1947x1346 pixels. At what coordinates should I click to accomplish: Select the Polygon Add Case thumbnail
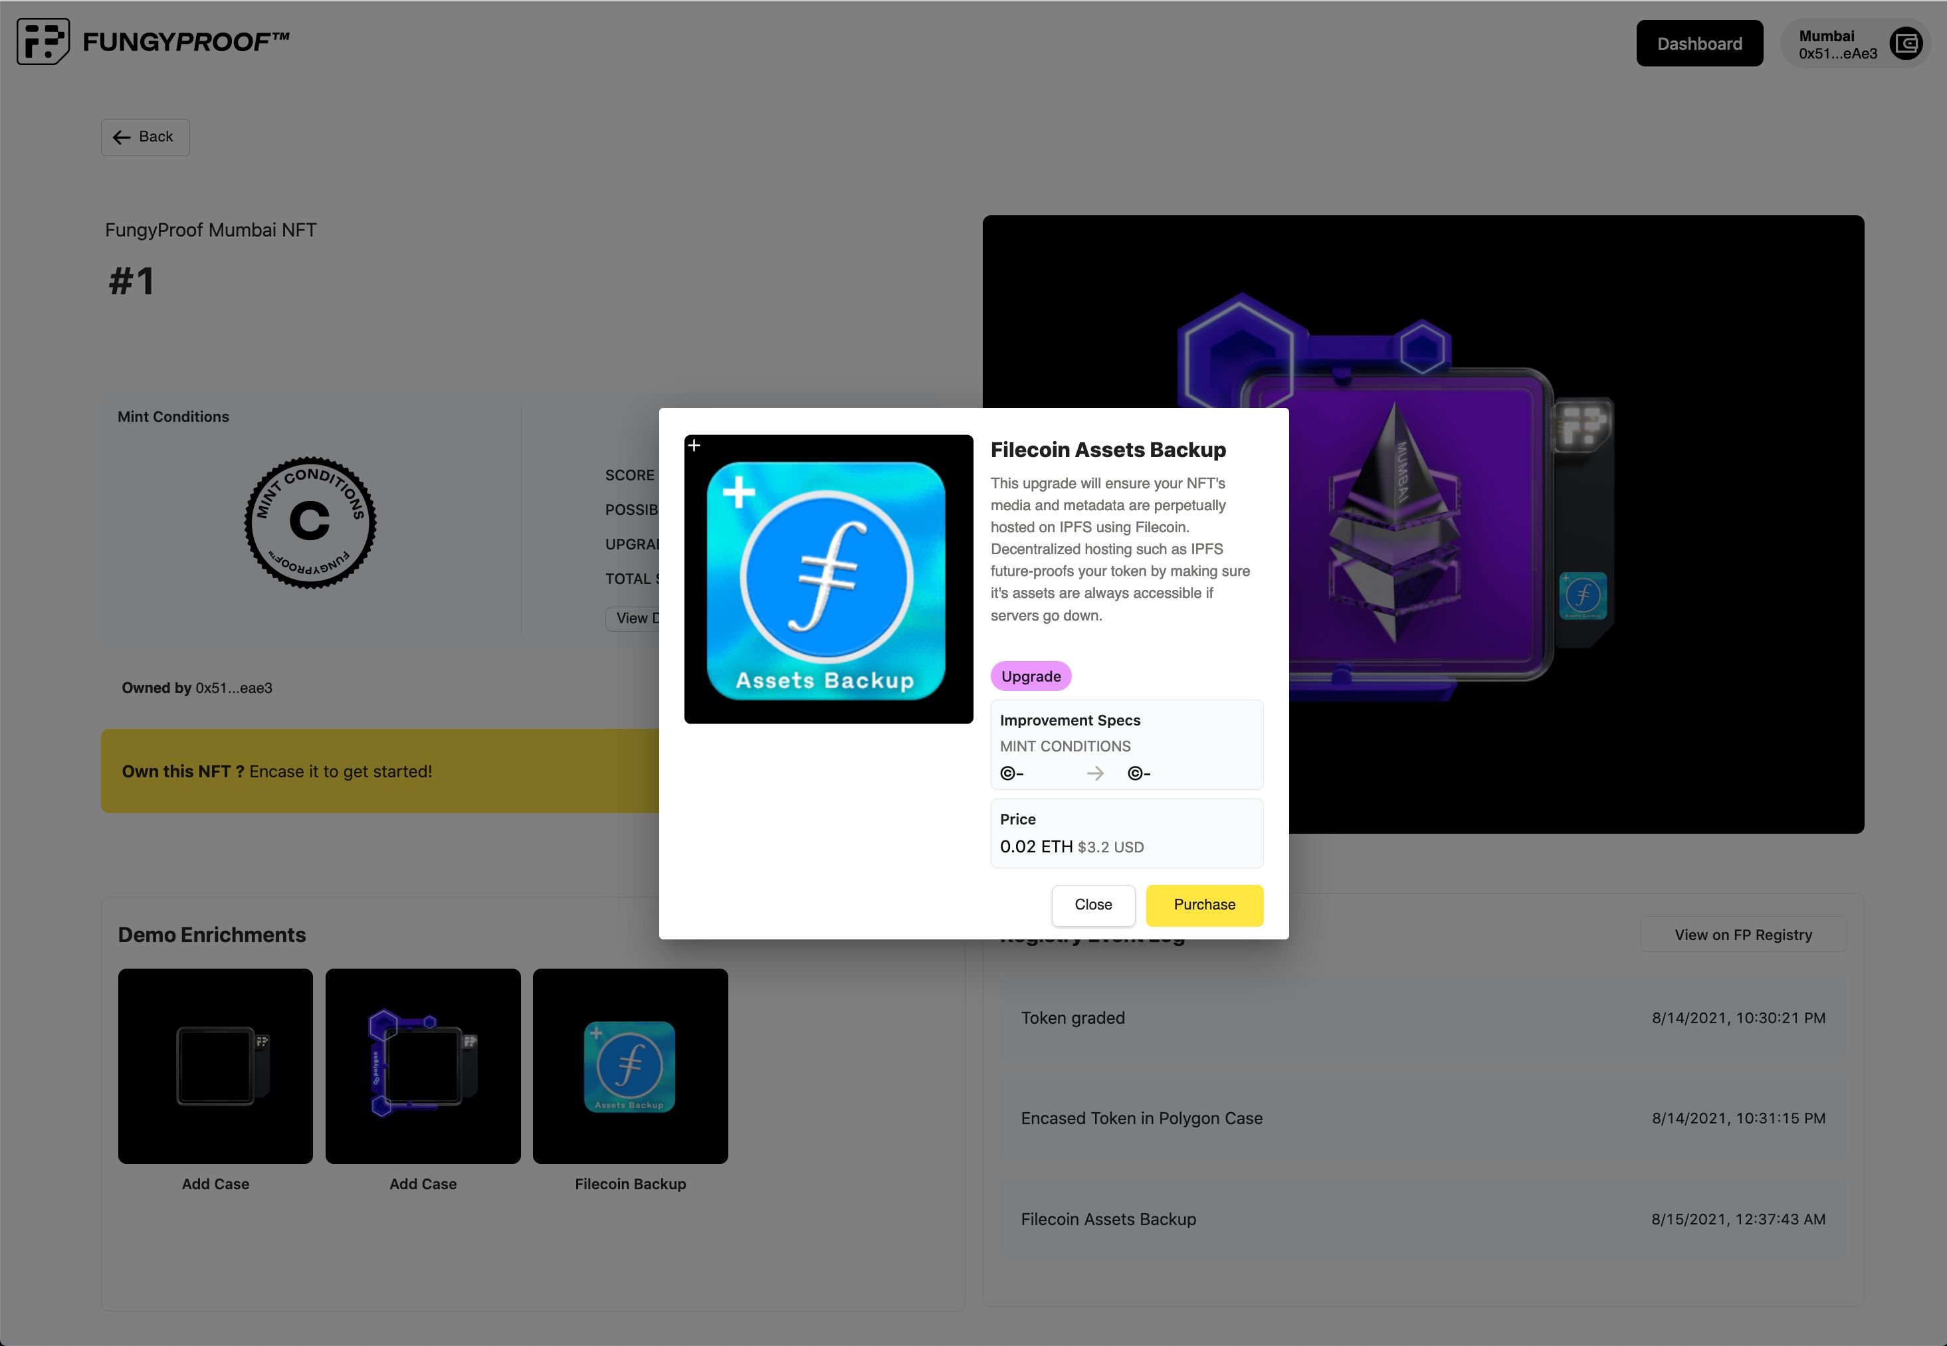(x=423, y=1066)
